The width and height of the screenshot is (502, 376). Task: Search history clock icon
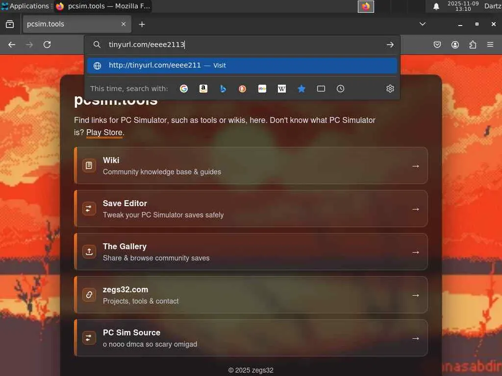tap(340, 89)
